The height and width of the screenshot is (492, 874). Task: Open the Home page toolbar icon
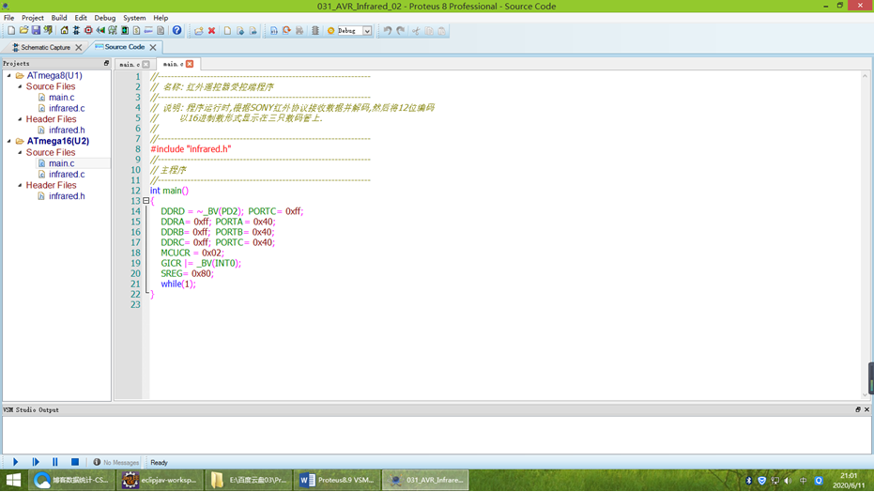pyautogui.click(x=64, y=31)
